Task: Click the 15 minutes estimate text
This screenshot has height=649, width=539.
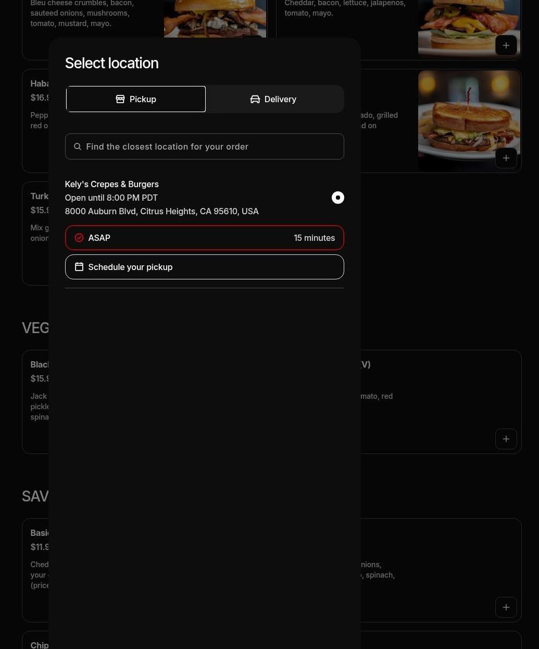Action: point(315,238)
